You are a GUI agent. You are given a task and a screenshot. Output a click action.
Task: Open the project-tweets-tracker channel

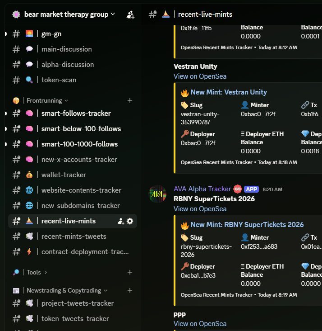(73, 303)
